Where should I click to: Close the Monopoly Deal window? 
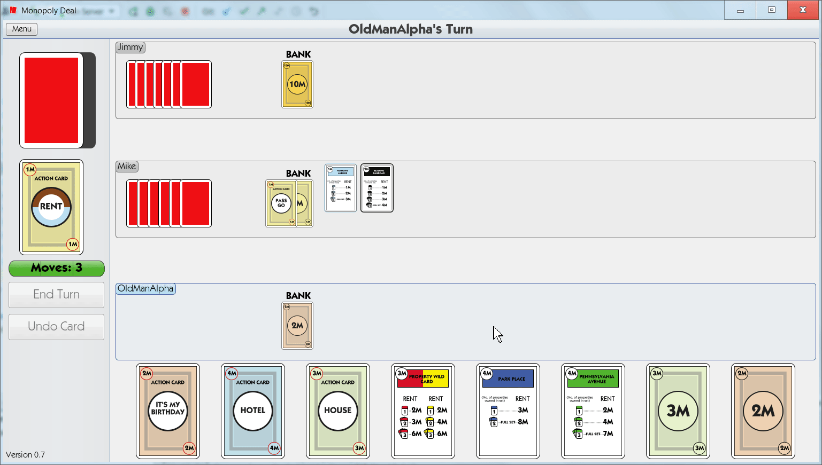(x=803, y=10)
